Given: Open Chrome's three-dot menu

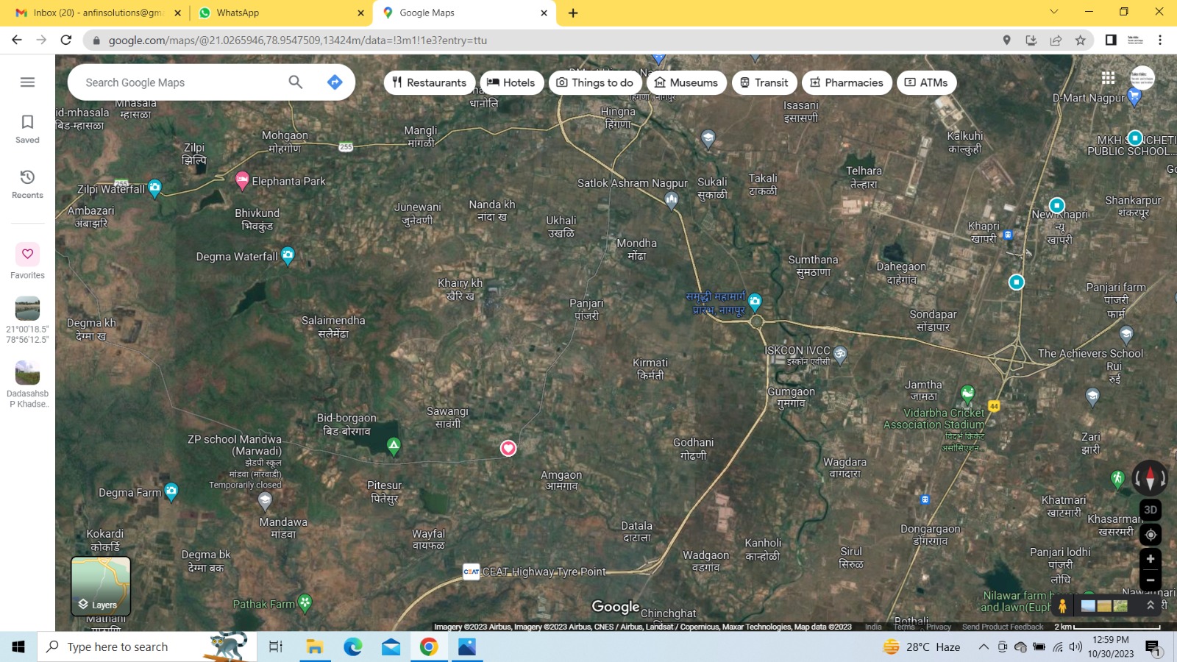Looking at the screenshot, I should (1160, 40).
